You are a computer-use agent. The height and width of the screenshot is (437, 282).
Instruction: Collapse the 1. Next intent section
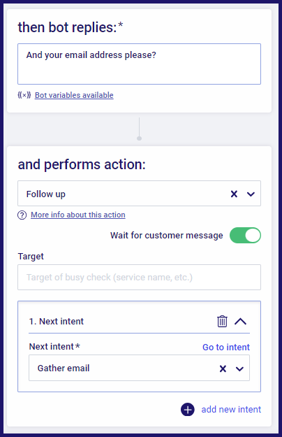tap(240, 322)
